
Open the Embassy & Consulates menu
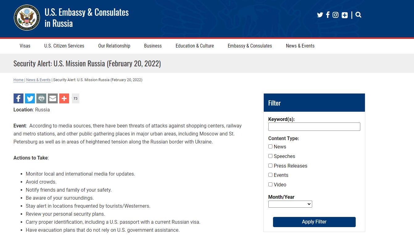pos(250,46)
